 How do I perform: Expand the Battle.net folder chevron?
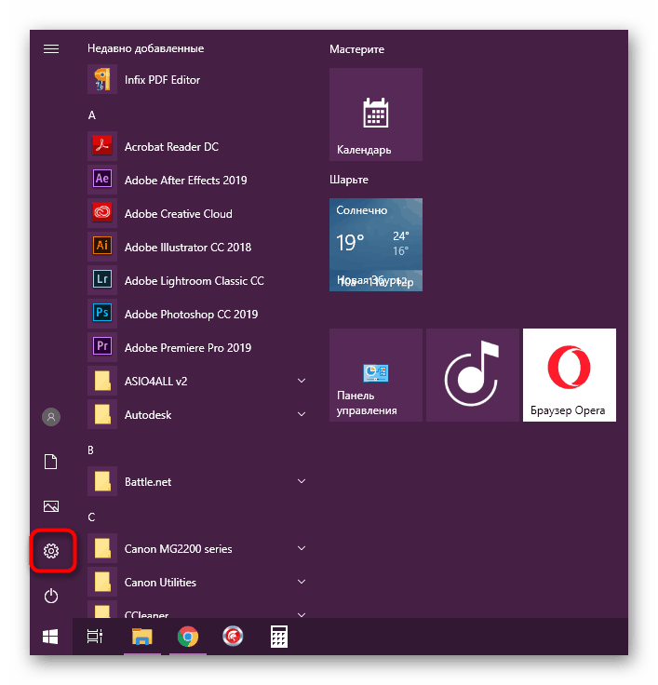[x=302, y=481]
